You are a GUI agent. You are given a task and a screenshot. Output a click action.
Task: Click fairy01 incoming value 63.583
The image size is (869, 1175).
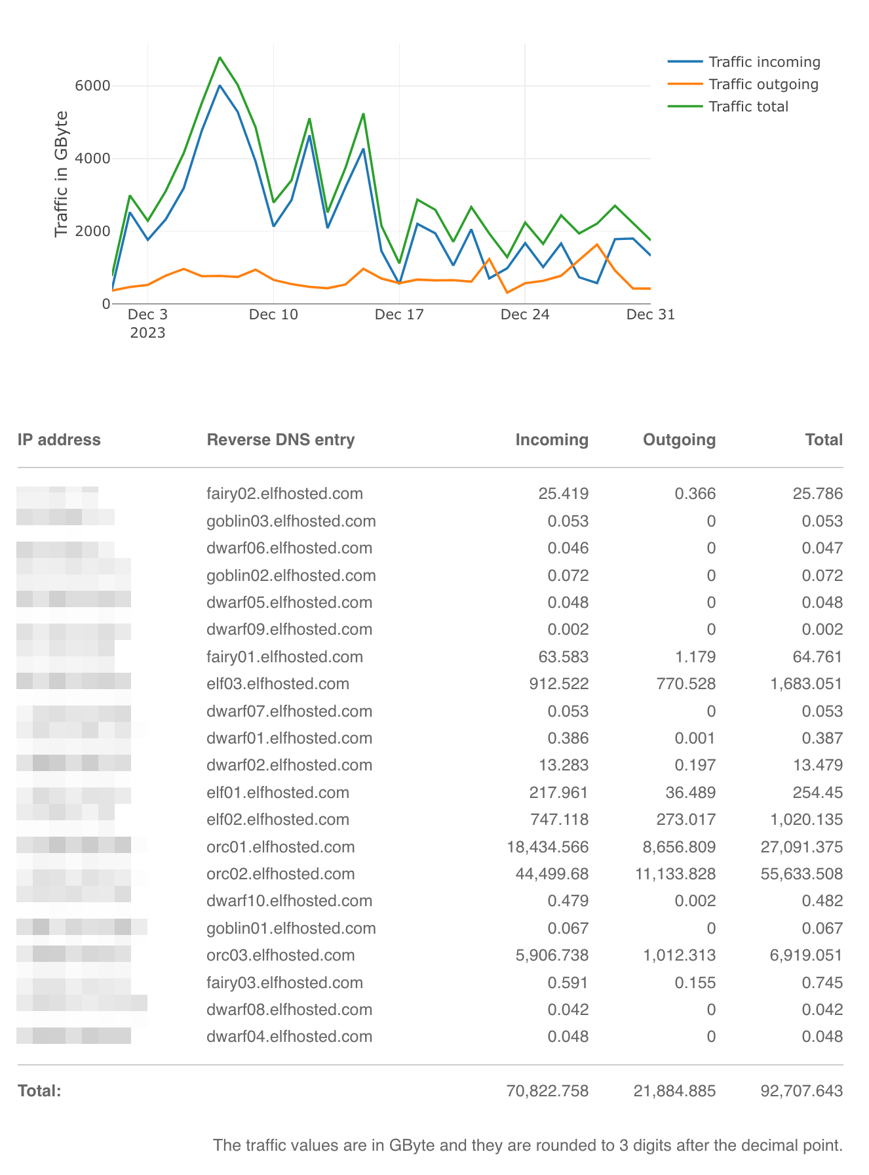pyautogui.click(x=564, y=657)
